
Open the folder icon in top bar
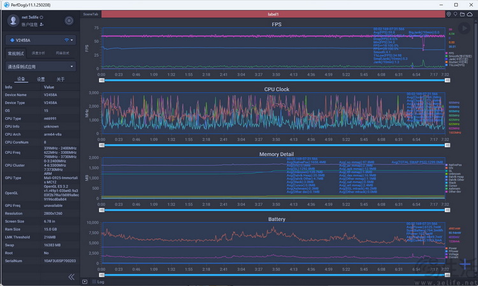tap(462, 13)
